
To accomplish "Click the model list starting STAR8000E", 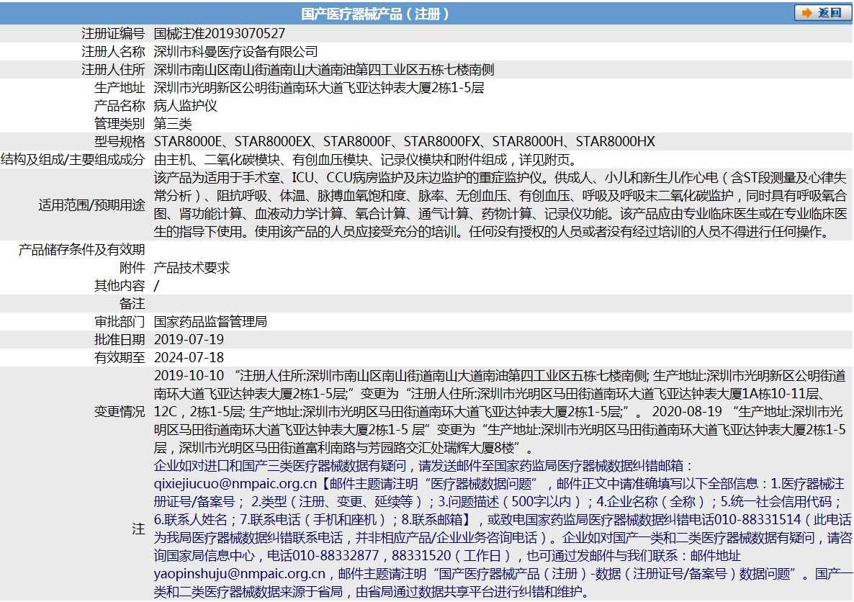I will [404, 141].
